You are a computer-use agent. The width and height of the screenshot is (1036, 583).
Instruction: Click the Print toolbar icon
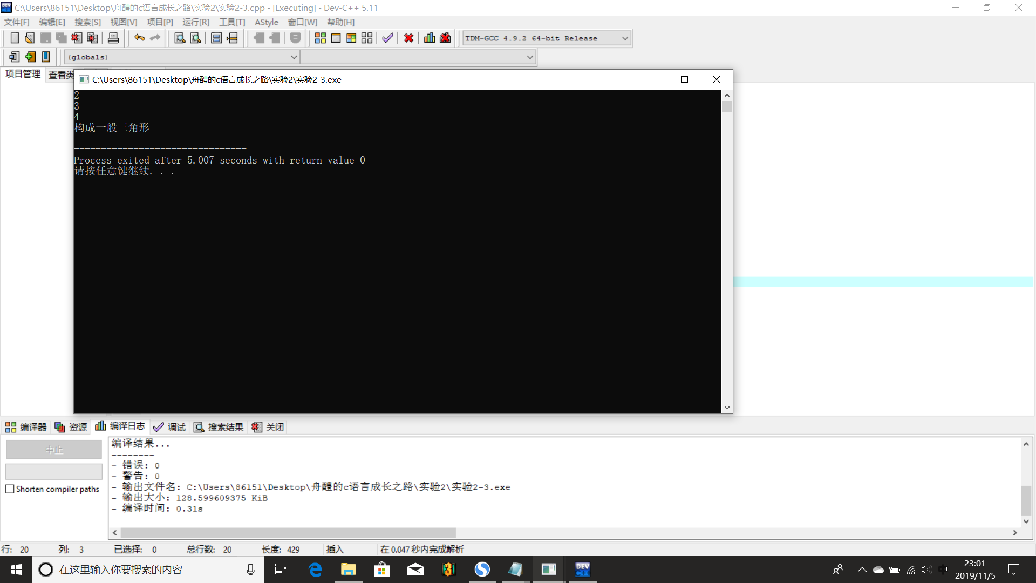[x=113, y=38]
